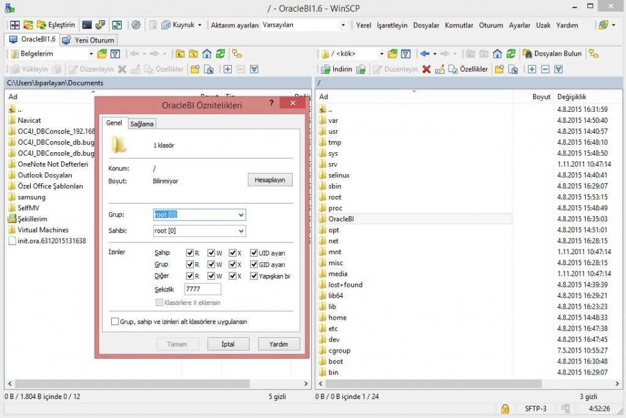626x418 pixels.
Task: Open in PuTTY icon in toolbar
Action: click(100, 25)
